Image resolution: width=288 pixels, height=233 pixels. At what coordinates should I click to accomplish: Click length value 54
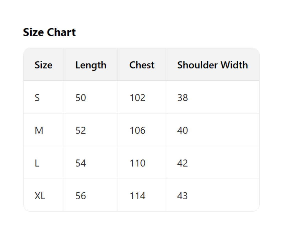click(81, 163)
